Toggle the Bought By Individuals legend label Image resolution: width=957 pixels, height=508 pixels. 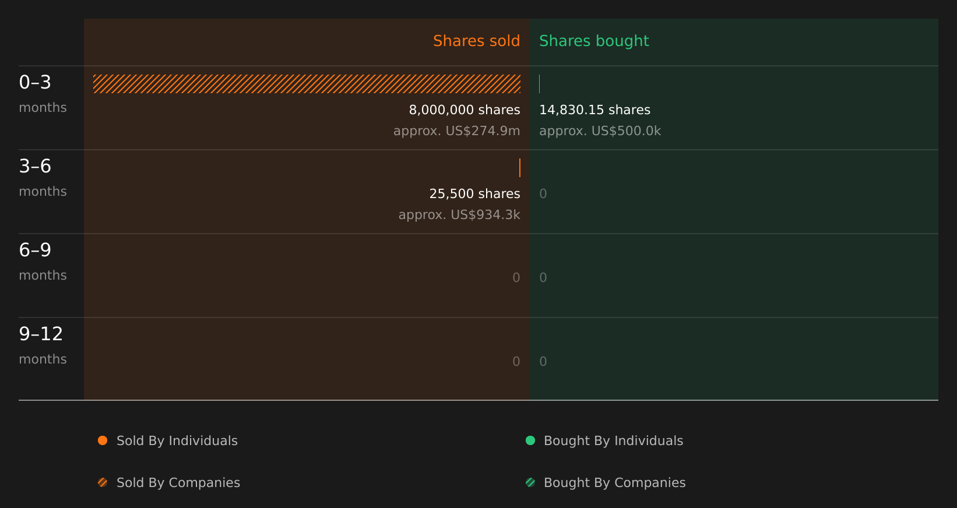[x=614, y=441]
